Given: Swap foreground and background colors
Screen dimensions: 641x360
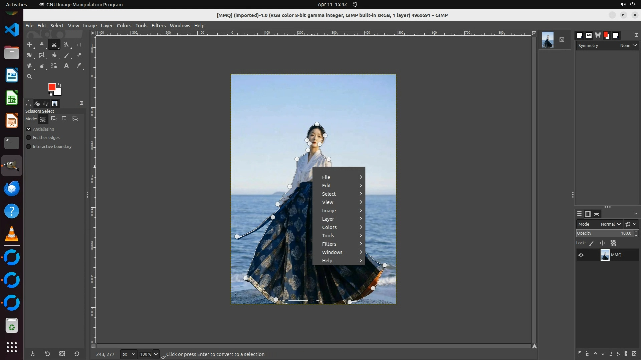Looking at the screenshot, I should [59, 85].
